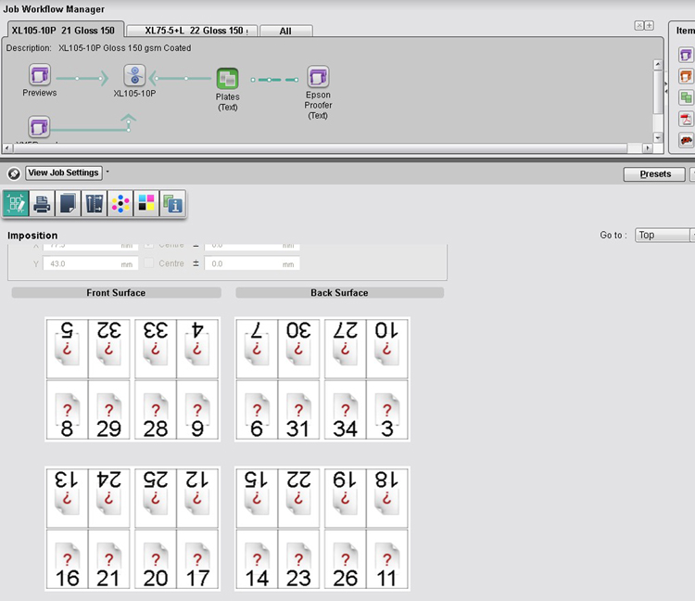Open the CMYK color squares toolbar icon
Image resolution: width=695 pixels, height=601 pixels.
[x=146, y=204]
